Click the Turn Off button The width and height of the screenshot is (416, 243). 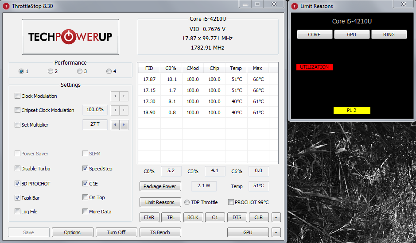(x=116, y=232)
